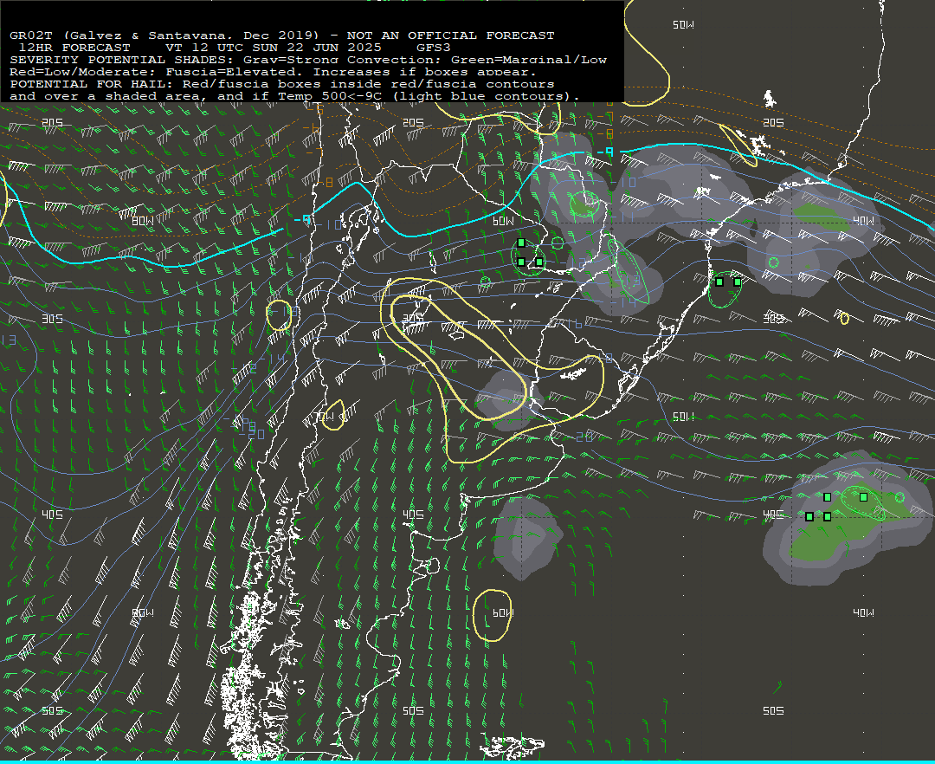935x764 pixels.
Task: Click the "12HR FORECAST" header text
Action: point(74,48)
